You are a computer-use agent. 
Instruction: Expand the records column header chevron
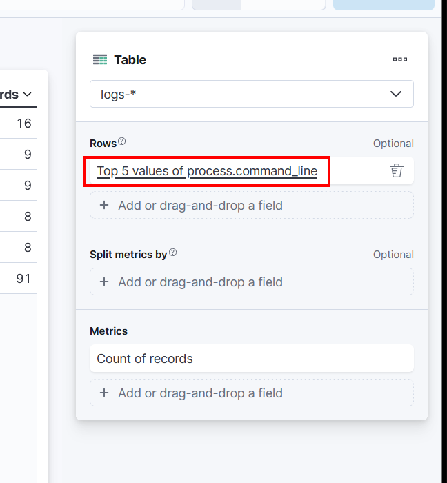(x=28, y=95)
